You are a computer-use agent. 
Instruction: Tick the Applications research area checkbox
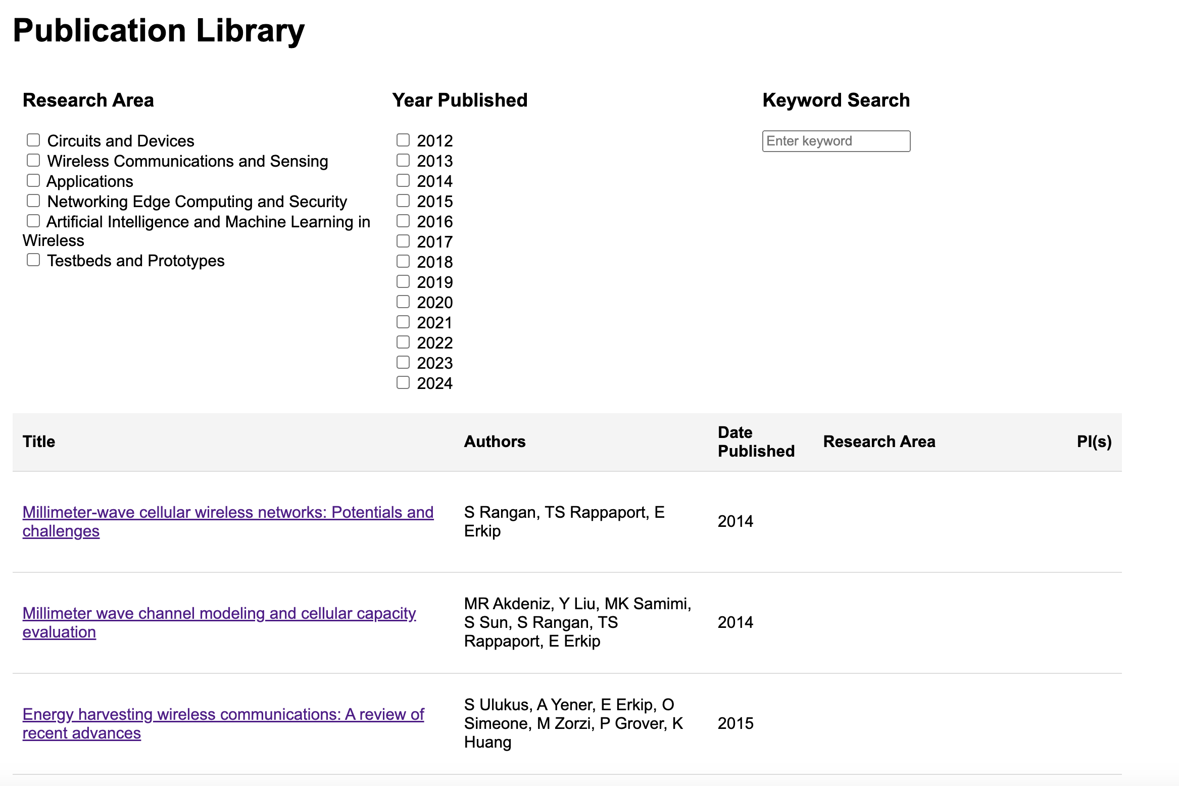pyautogui.click(x=33, y=180)
